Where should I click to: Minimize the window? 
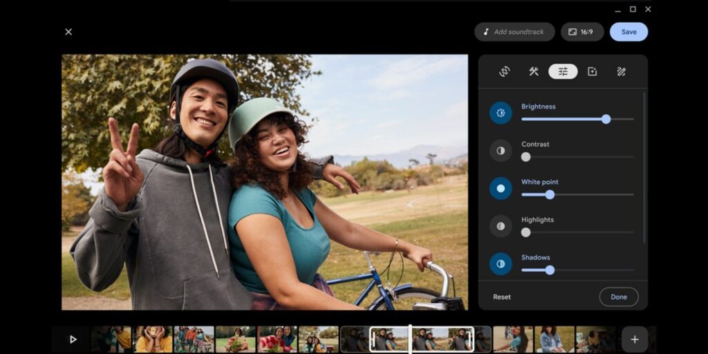click(x=617, y=10)
